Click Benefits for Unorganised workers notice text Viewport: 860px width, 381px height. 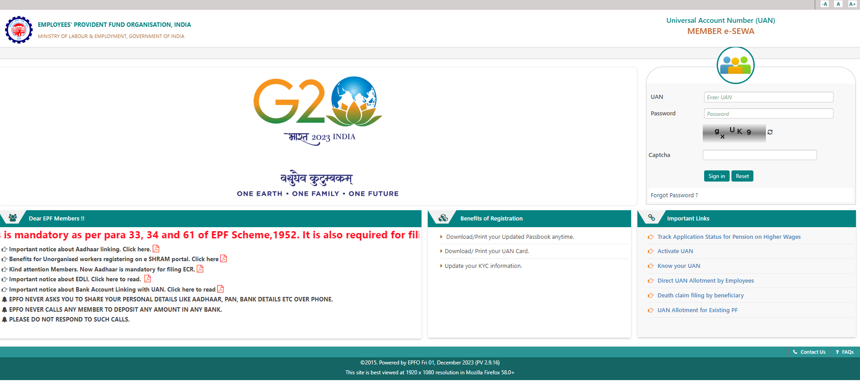point(114,259)
